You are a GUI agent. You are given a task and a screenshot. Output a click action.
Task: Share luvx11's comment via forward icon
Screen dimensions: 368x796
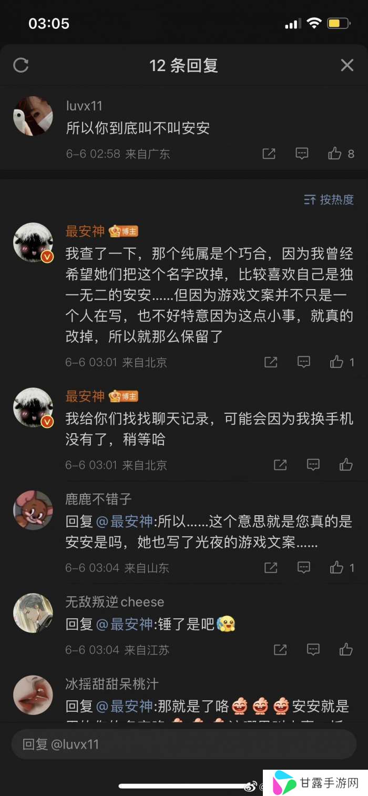point(269,154)
